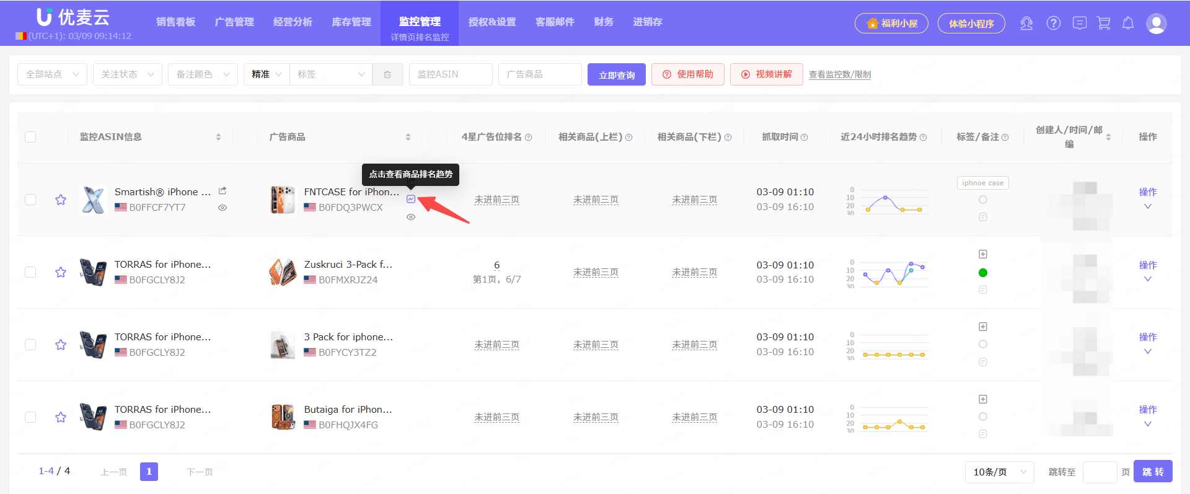The width and height of the screenshot is (1190, 494).
Task: Star the TORRAS row paired with Zuskruci
Action: point(61,272)
